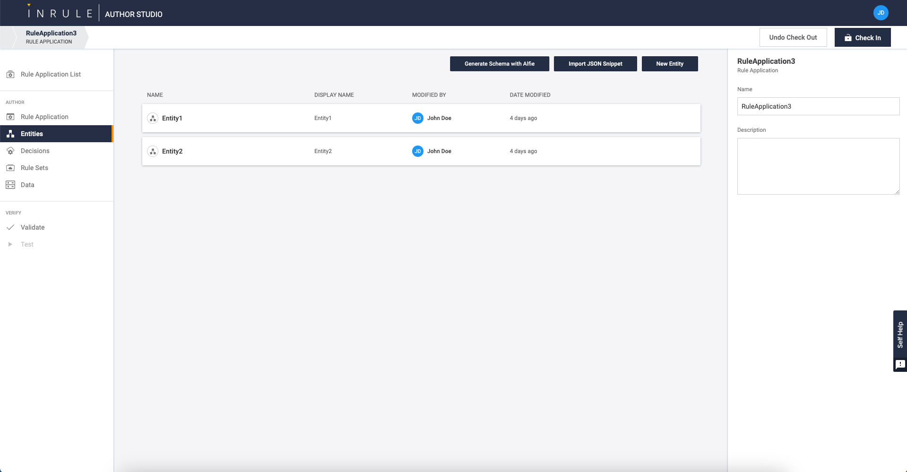The image size is (907, 472).
Task: Open the JD user avatar menu
Action: point(881,13)
